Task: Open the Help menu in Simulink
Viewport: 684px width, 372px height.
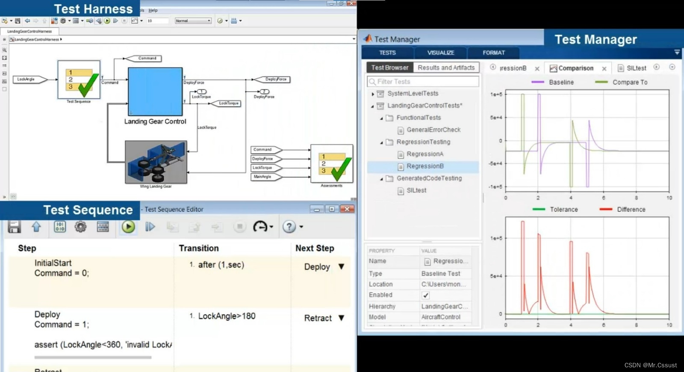Action: tap(153, 10)
